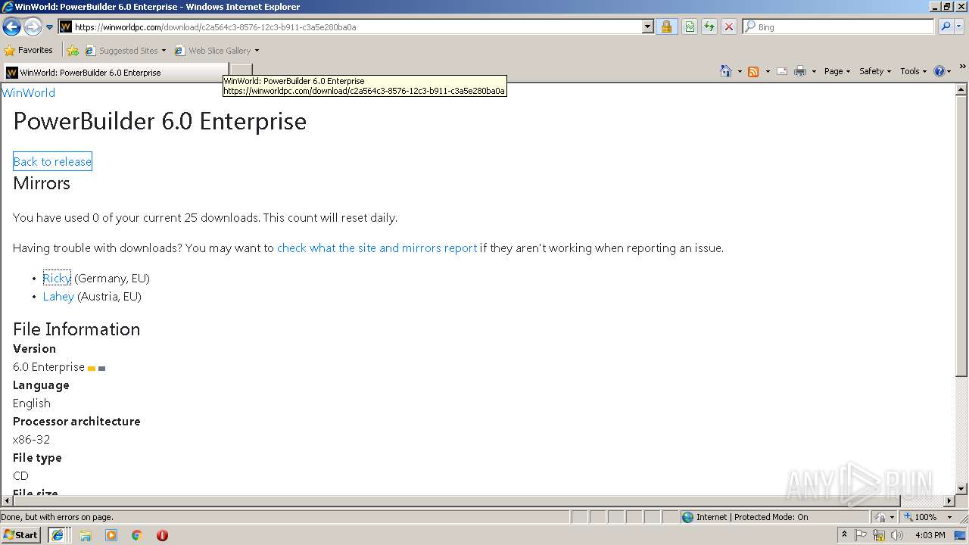
Task: Expand the Home button dropdown arrow
Action: (x=740, y=71)
